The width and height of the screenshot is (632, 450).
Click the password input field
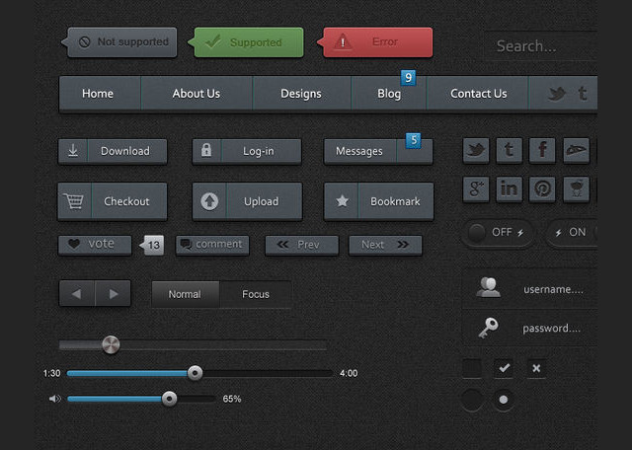529,328
